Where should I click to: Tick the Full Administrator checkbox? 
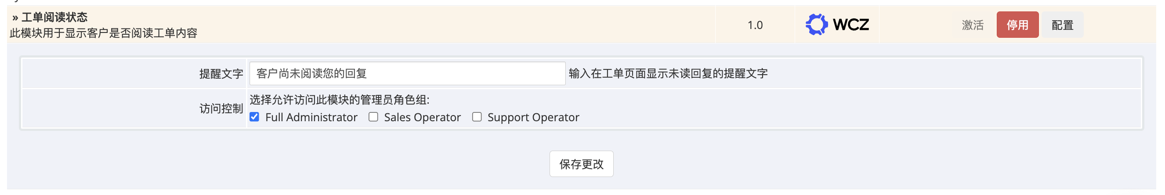(255, 117)
